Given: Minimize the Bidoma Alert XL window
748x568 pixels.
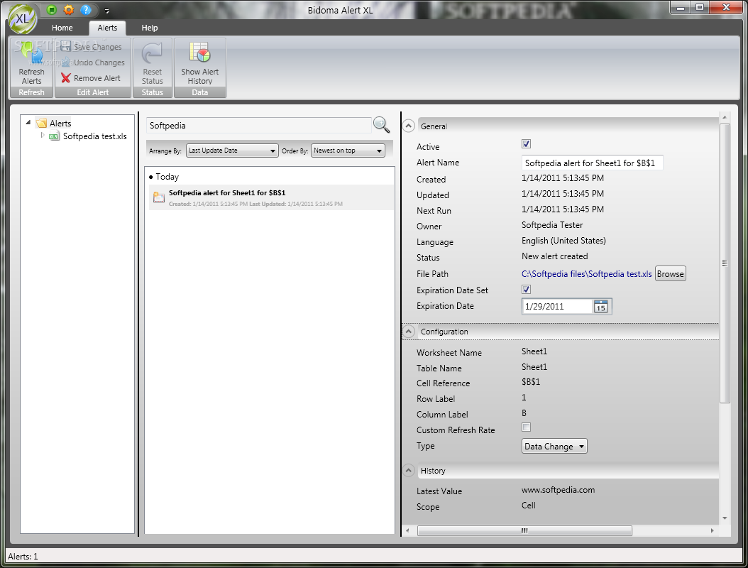Looking at the screenshot, I should coord(681,7).
